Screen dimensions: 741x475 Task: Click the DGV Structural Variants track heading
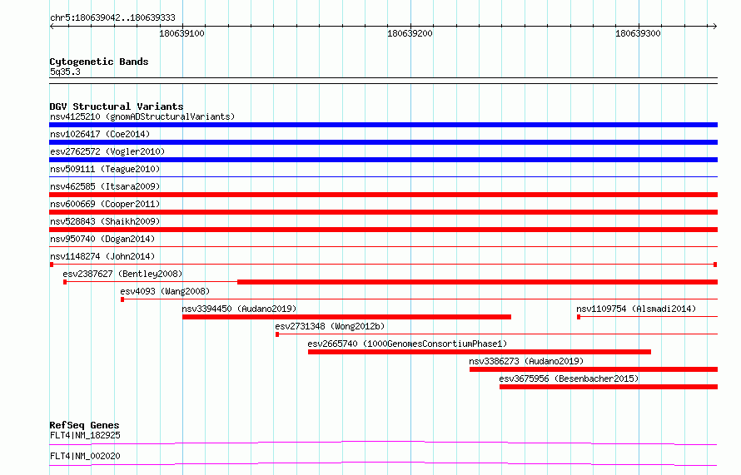point(117,106)
